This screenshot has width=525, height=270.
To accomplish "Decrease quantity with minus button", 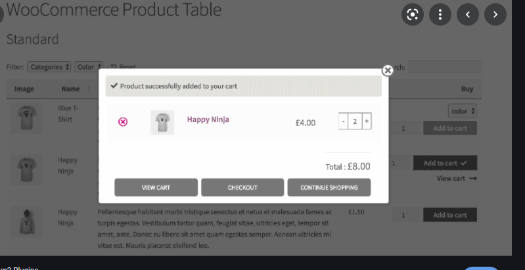I will point(343,122).
